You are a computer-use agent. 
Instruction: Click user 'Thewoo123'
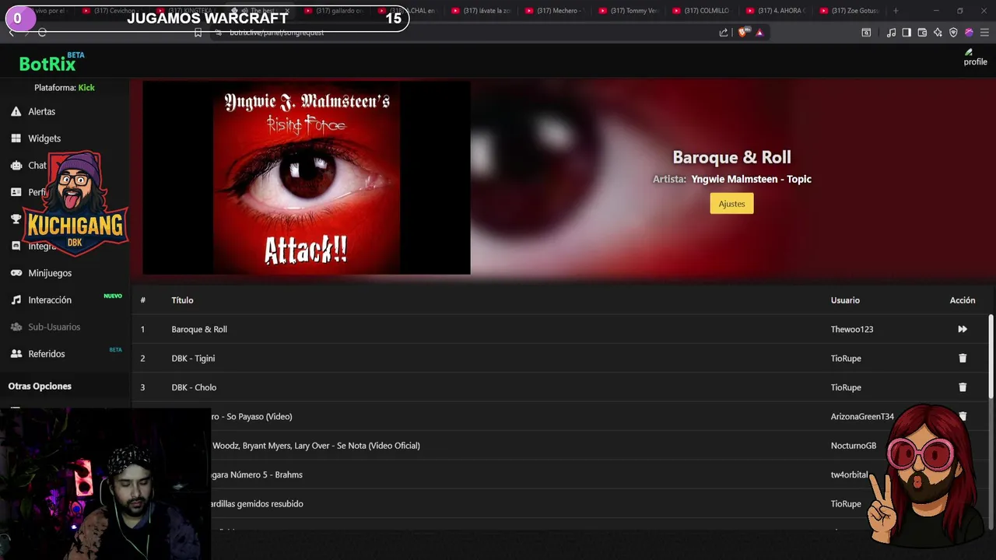click(x=852, y=329)
